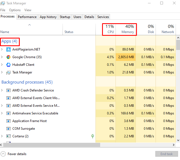Switch to the Users tab
Viewport: 180px width, 160px height.
click(x=77, y=17)
